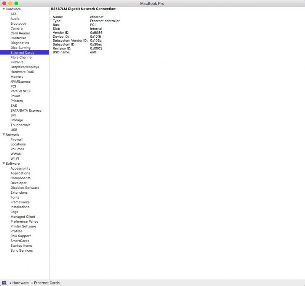
Task: Select Disc Burning in the sidebar
Action: pyautogui.click(x=21, y=48)
